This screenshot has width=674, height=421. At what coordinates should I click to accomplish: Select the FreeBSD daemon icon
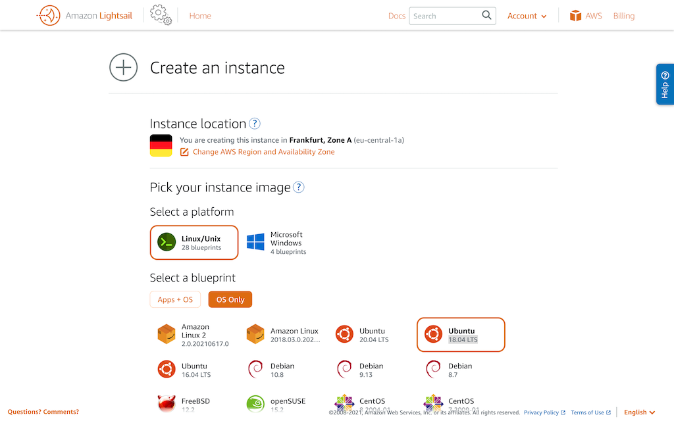point(167,403)
